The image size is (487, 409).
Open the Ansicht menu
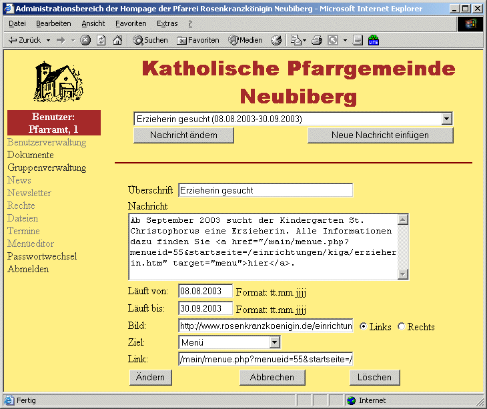[93, 23]
